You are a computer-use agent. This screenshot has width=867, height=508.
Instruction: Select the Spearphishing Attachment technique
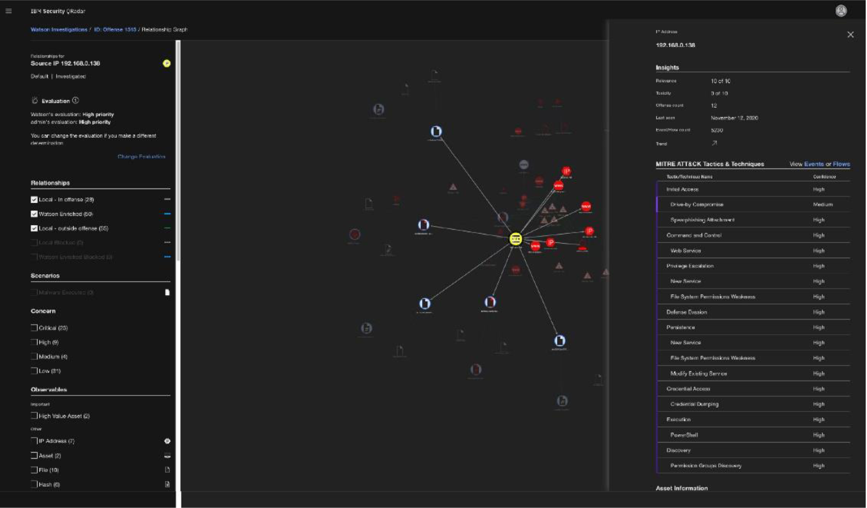coord(753,220)
